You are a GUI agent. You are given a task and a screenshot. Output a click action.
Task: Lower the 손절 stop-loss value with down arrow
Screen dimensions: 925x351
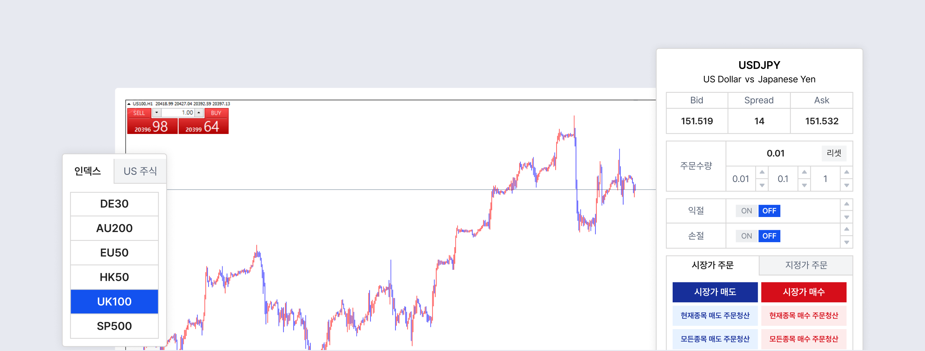(846, 242)
